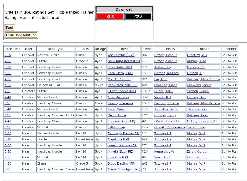Open horse Flowing Cadenza link
Viewport: 247px width, 181px height.
coord(120,103)
